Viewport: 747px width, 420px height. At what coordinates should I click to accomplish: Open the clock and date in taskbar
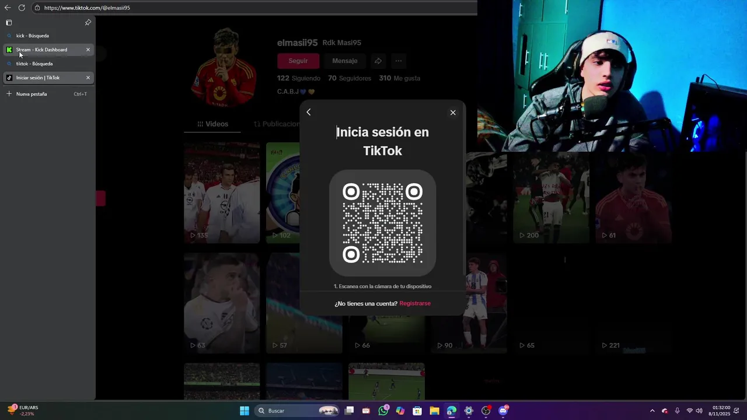pyautogui.click(x=721, y=411)
